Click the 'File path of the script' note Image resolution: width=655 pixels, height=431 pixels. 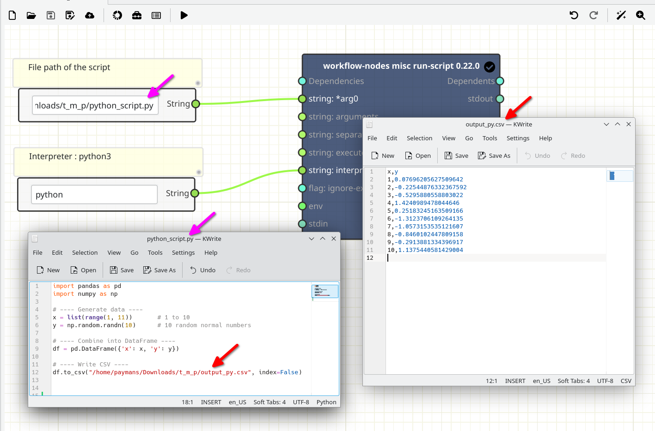[x=107, y=73]
